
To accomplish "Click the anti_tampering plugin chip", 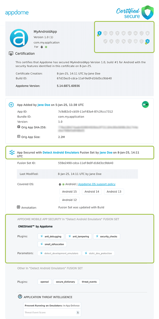I will [x=79, y=236].
